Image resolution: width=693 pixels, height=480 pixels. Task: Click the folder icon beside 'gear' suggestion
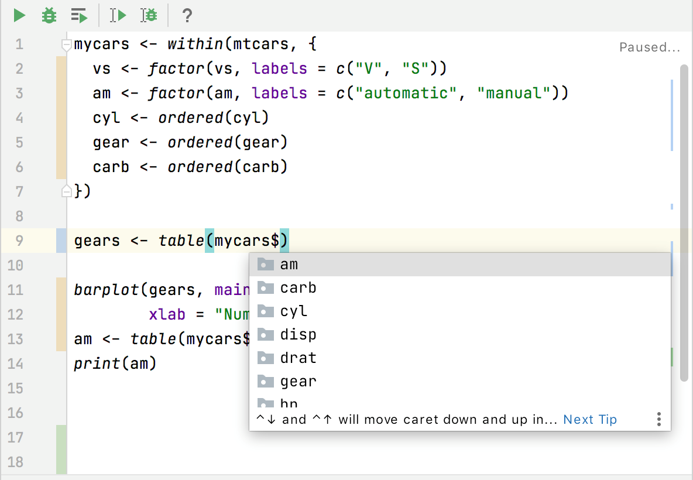265,381
